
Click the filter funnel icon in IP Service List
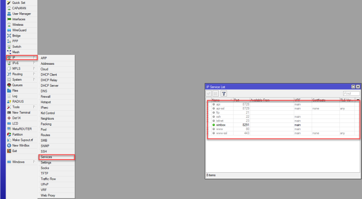pos(224,93)
